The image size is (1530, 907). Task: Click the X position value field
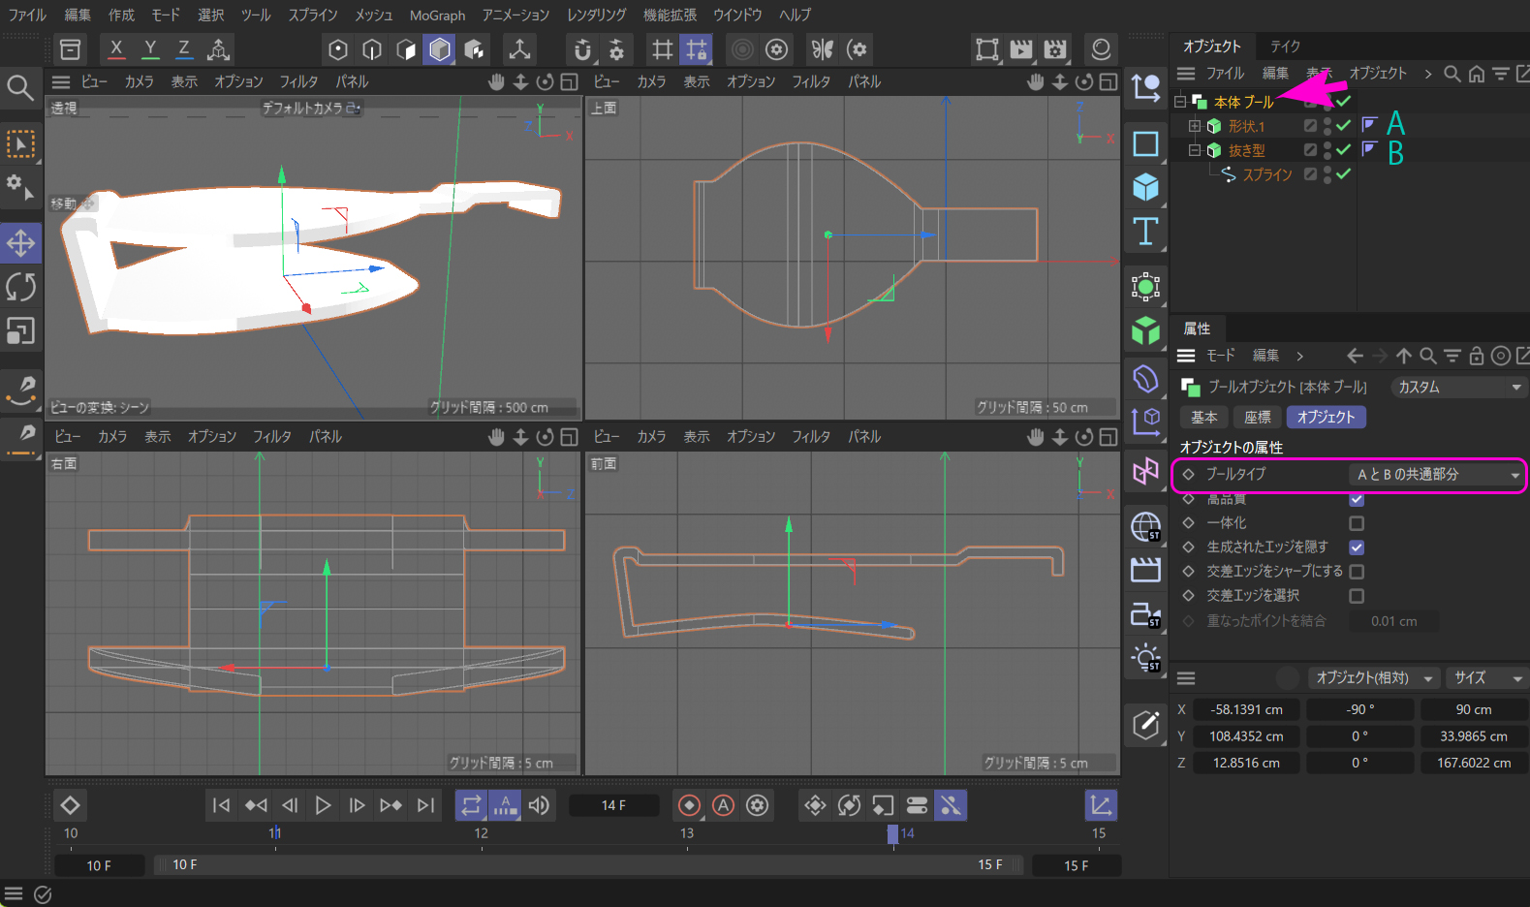[1246, 710]
